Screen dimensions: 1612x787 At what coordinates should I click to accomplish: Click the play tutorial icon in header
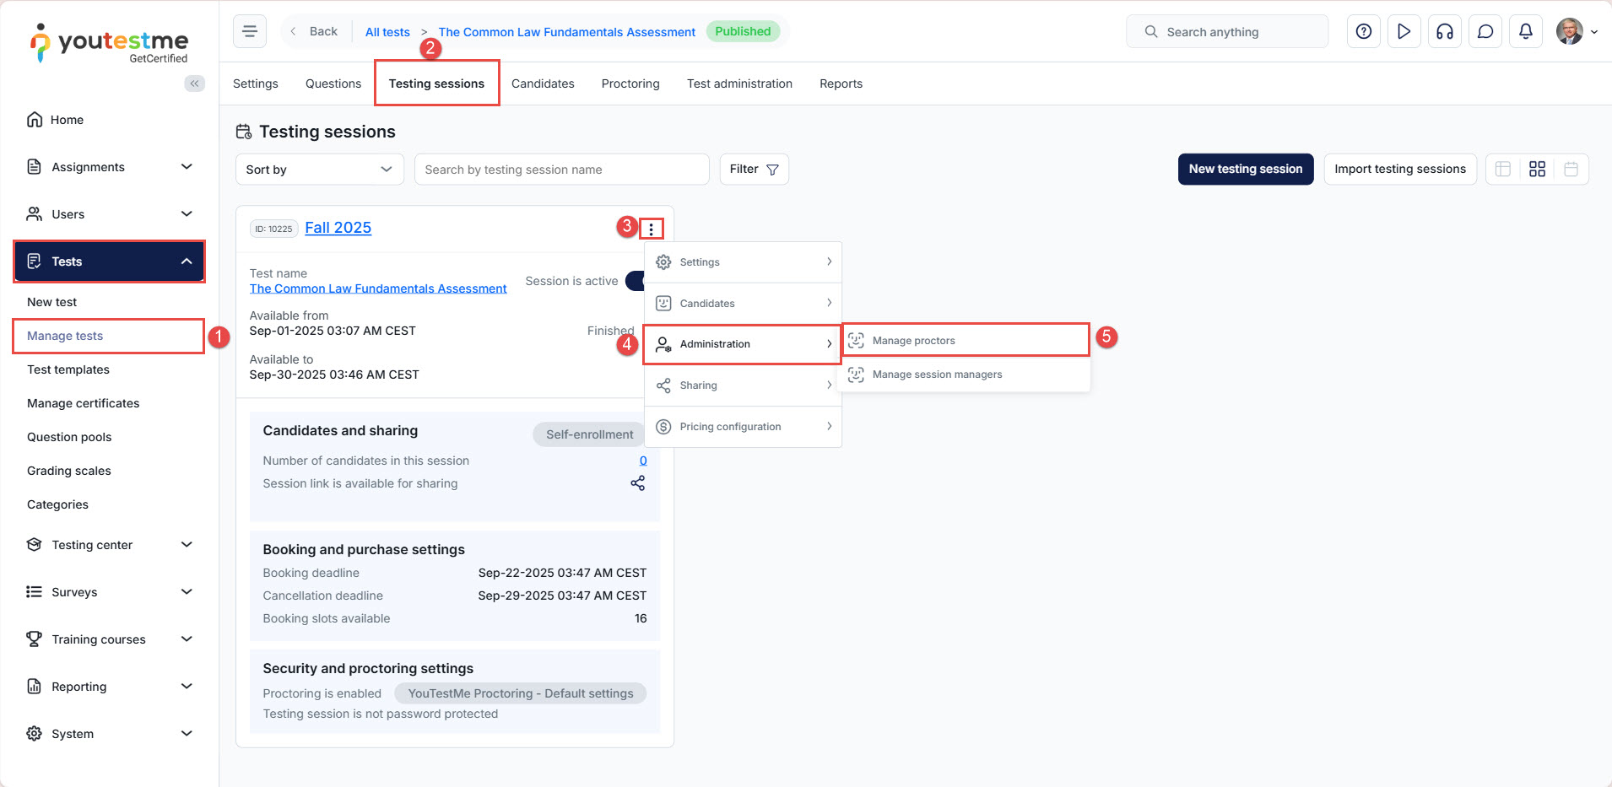1404,32
